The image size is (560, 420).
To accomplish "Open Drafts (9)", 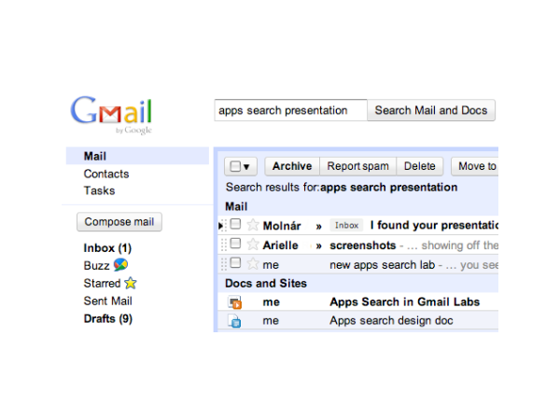I will click(108, 318).
